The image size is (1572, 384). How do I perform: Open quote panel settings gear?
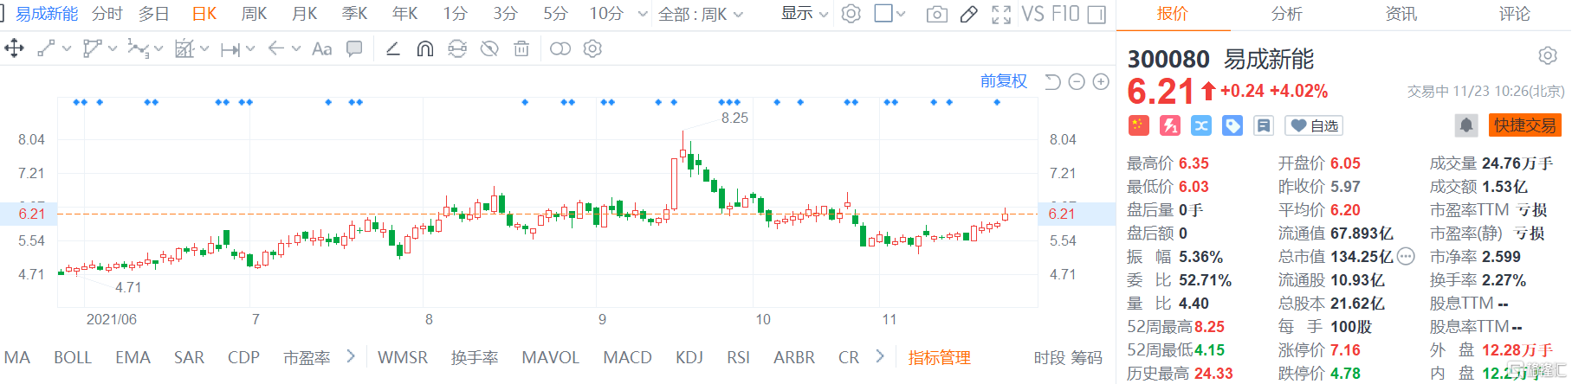[x=1548, y=56]
